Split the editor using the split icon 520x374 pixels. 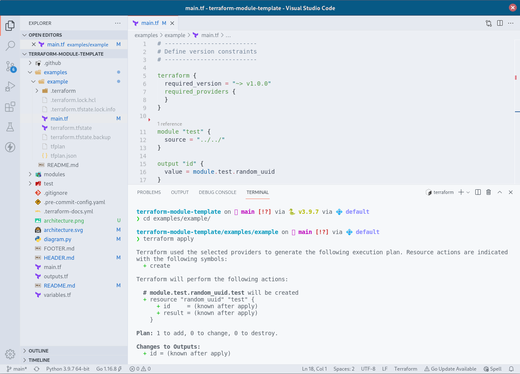coord(499,23)
